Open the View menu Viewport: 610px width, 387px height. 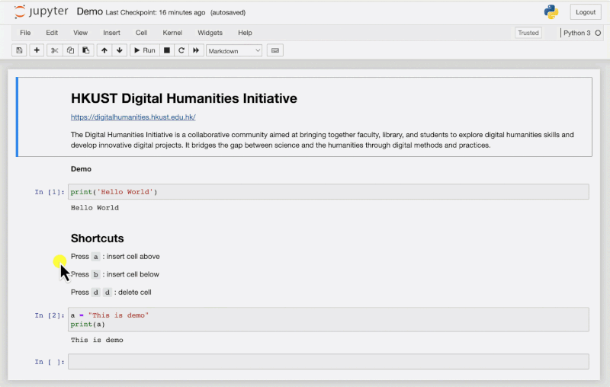[81, 33]
